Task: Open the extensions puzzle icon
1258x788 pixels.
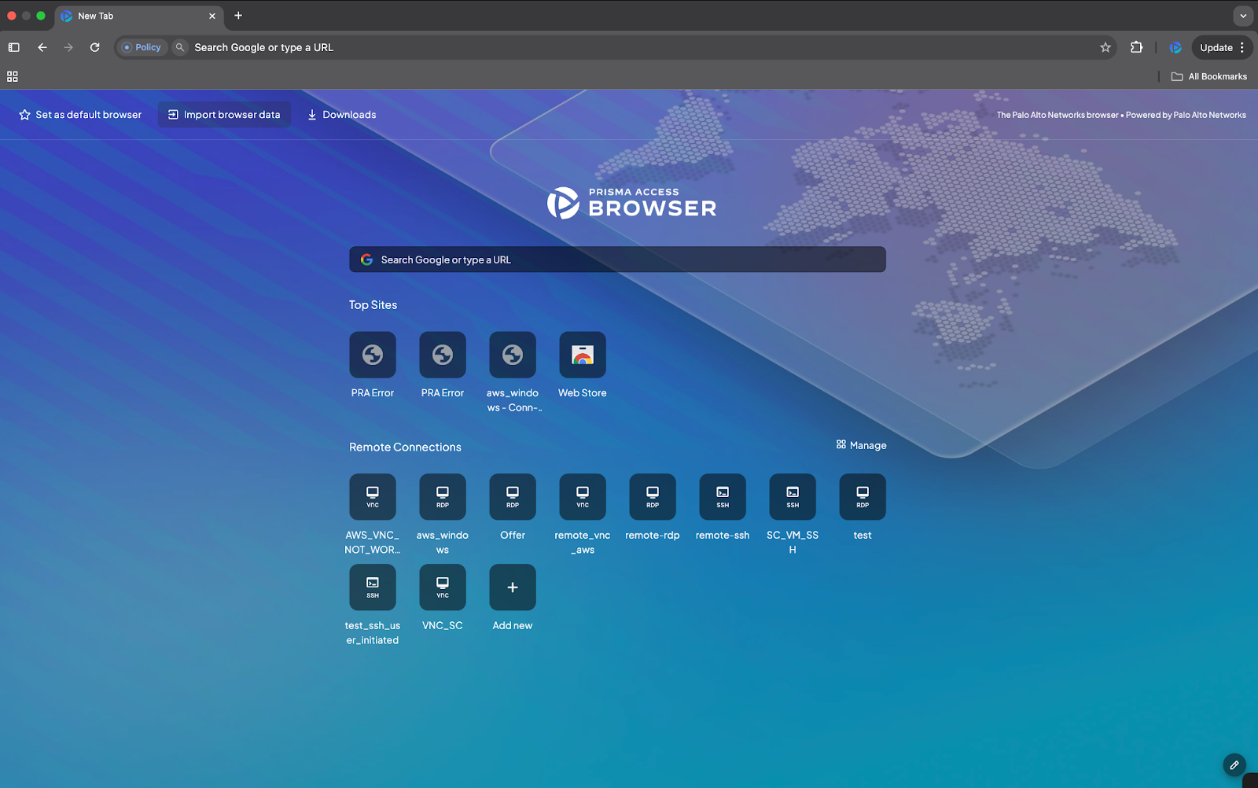Action: pyautogui.click(x=1136, y=47)
